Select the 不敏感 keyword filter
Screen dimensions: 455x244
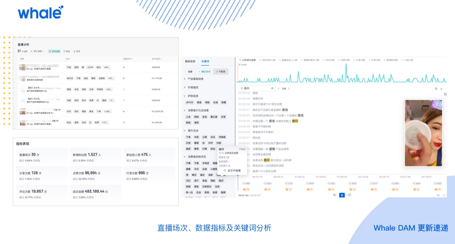tap(220, 71)
